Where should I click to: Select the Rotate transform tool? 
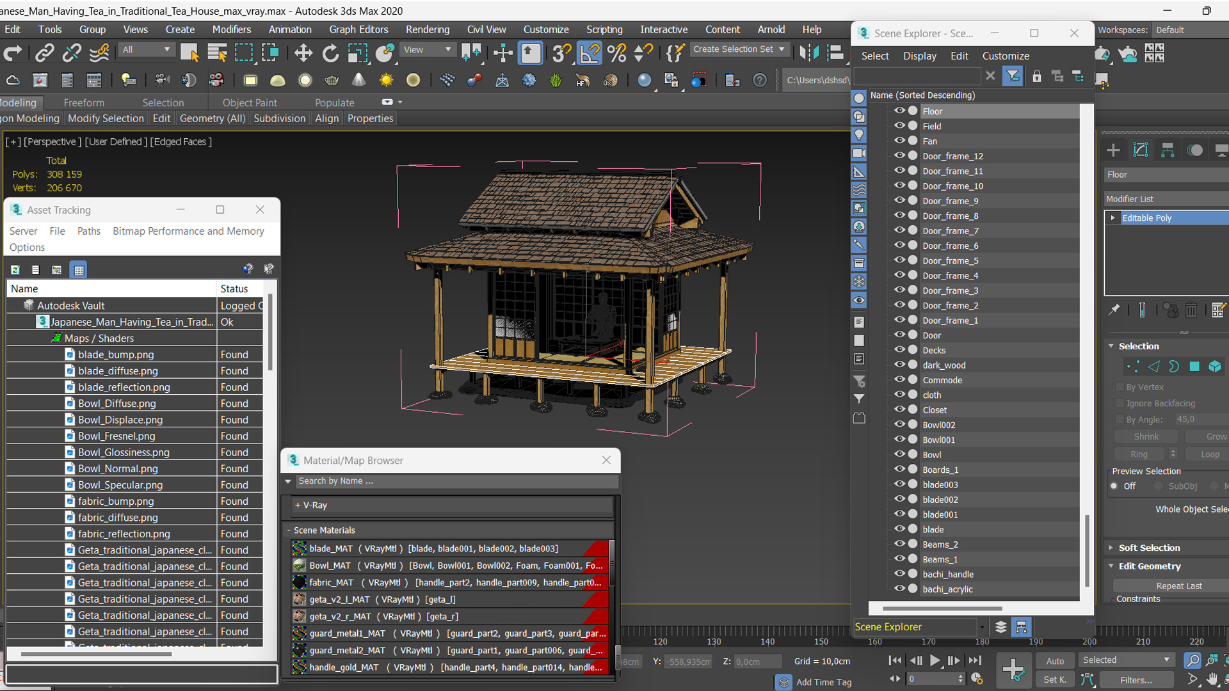[330, 53]
